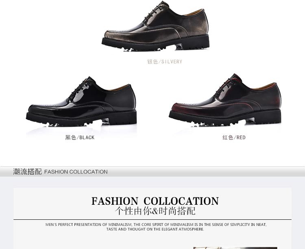Click the red shoe product image
The height and width of the screenshot is (249, 305).
tap(225, 100)
